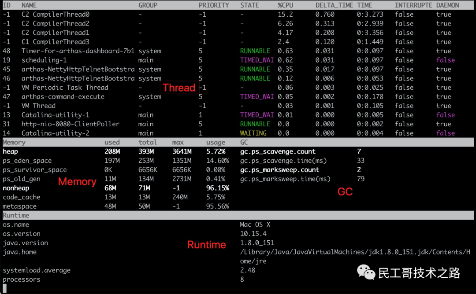Click the arthas-command-execute thread name

[63, 97]
